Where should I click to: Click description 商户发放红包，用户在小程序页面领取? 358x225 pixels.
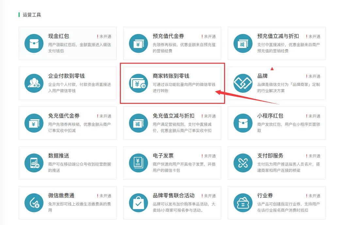click(x=289, y=128)
